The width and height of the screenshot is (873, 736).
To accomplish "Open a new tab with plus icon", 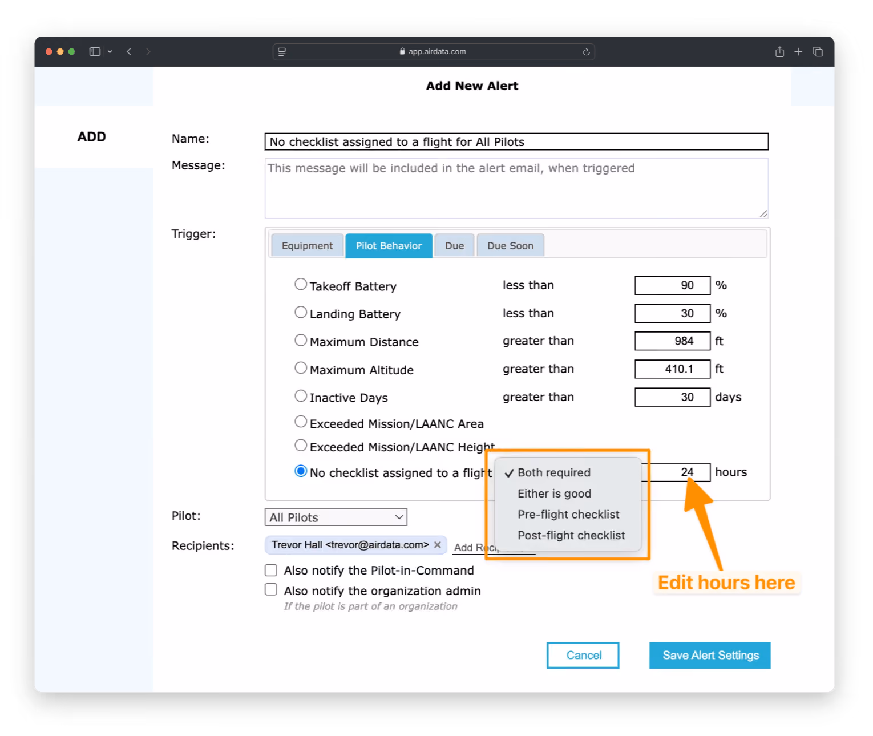I will pos(798,51).
